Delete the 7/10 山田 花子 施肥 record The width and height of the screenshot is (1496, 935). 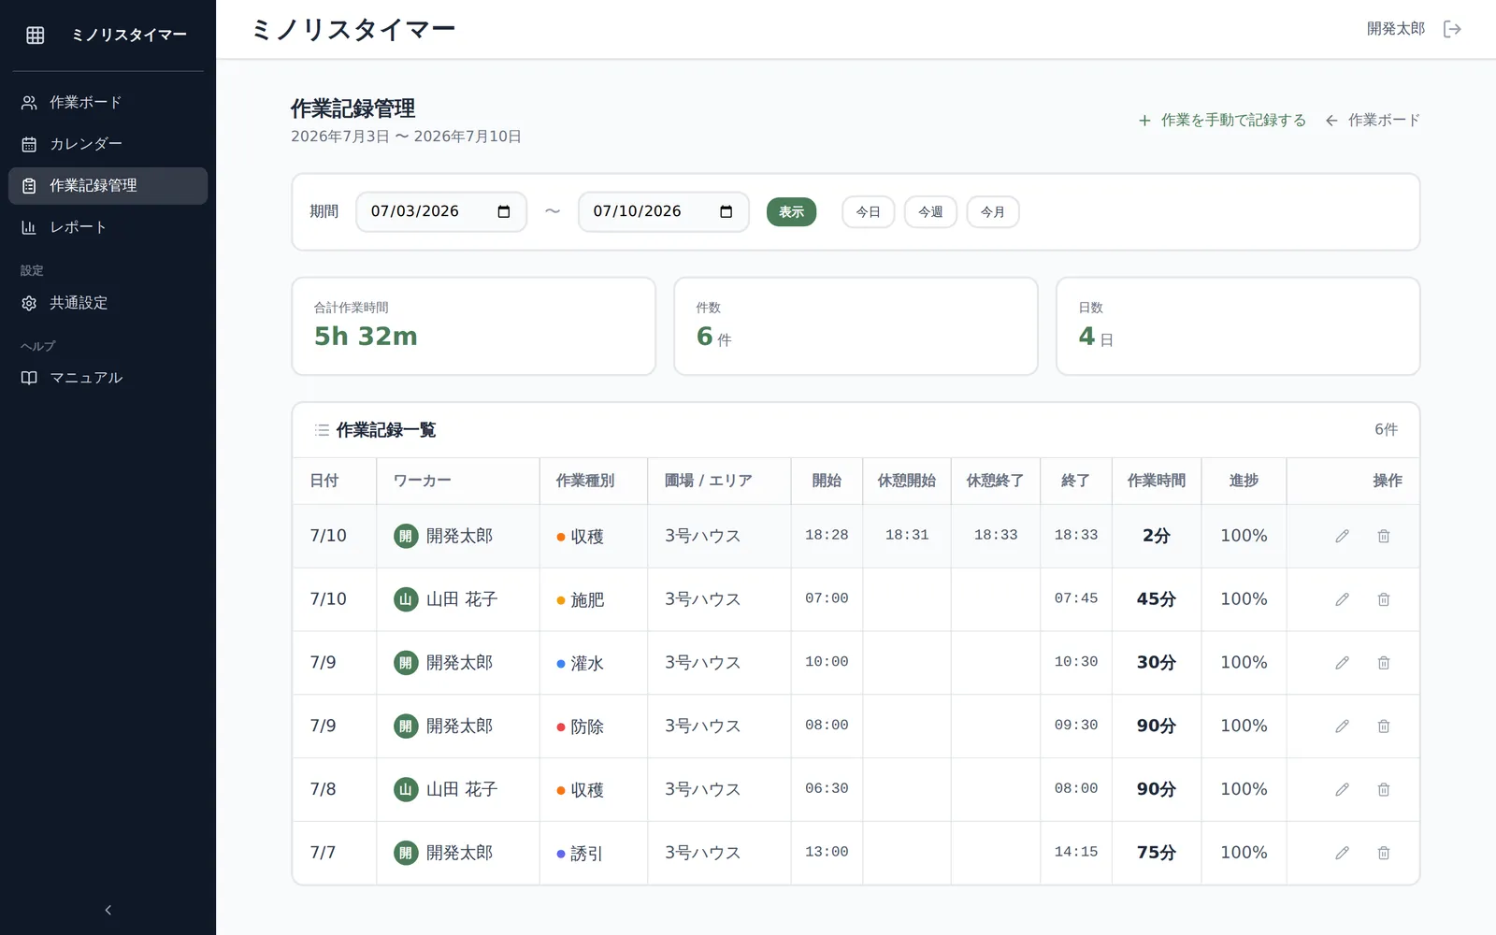[x=1384, y=599]
